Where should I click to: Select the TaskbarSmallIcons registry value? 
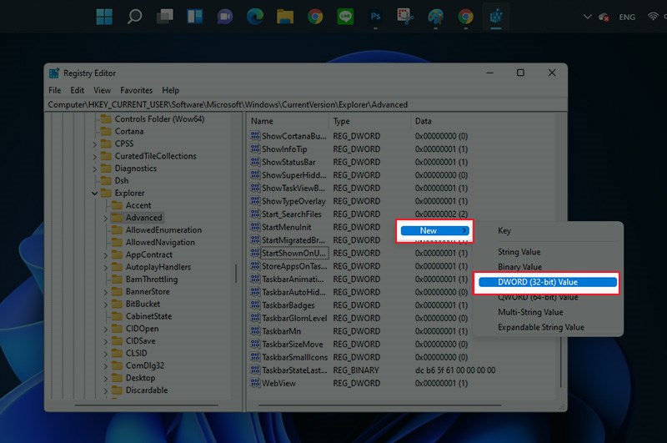(x=293, y=357)
